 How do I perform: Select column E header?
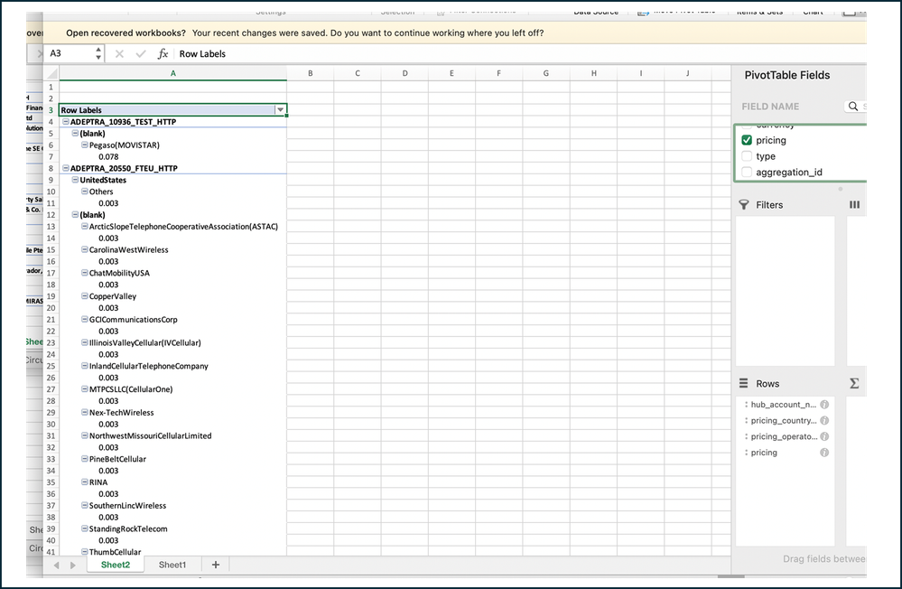[451, 73]
